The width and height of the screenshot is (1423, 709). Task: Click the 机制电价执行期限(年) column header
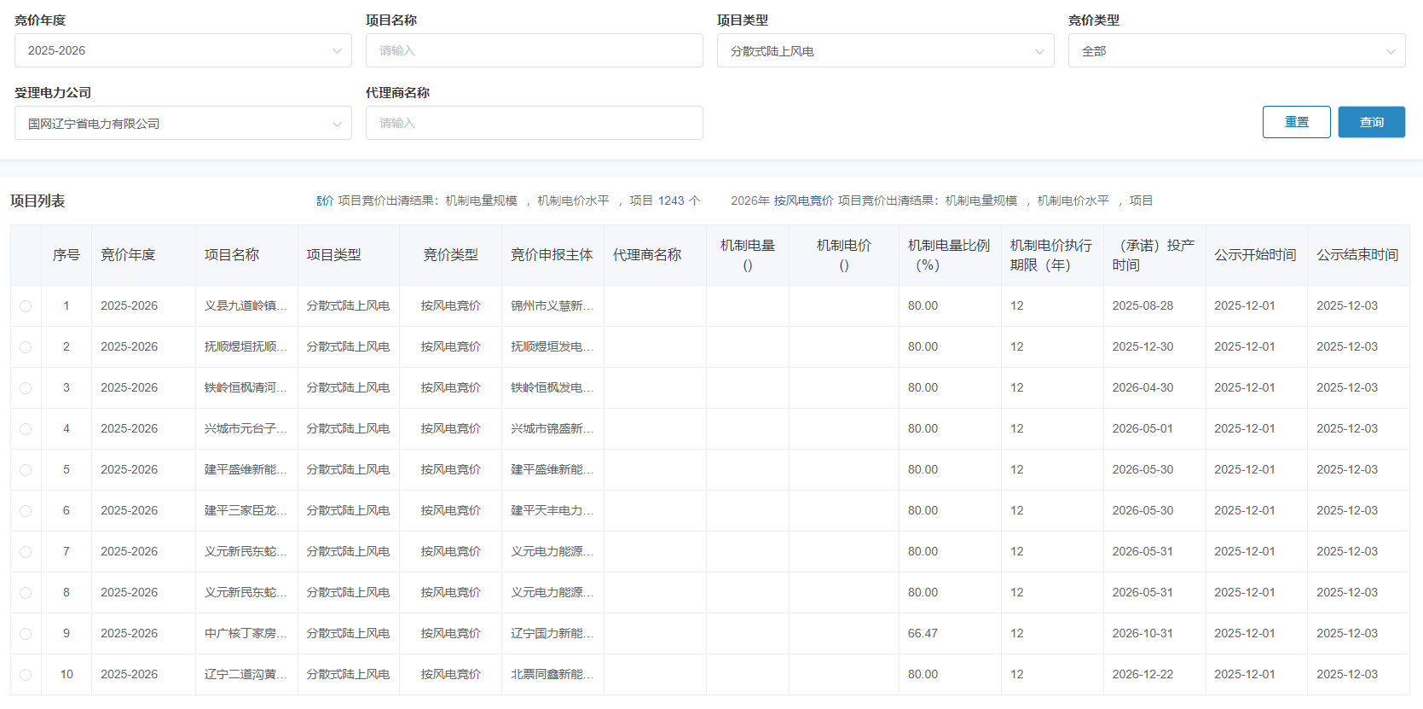pyautogui.click(x=1051, y=255)
